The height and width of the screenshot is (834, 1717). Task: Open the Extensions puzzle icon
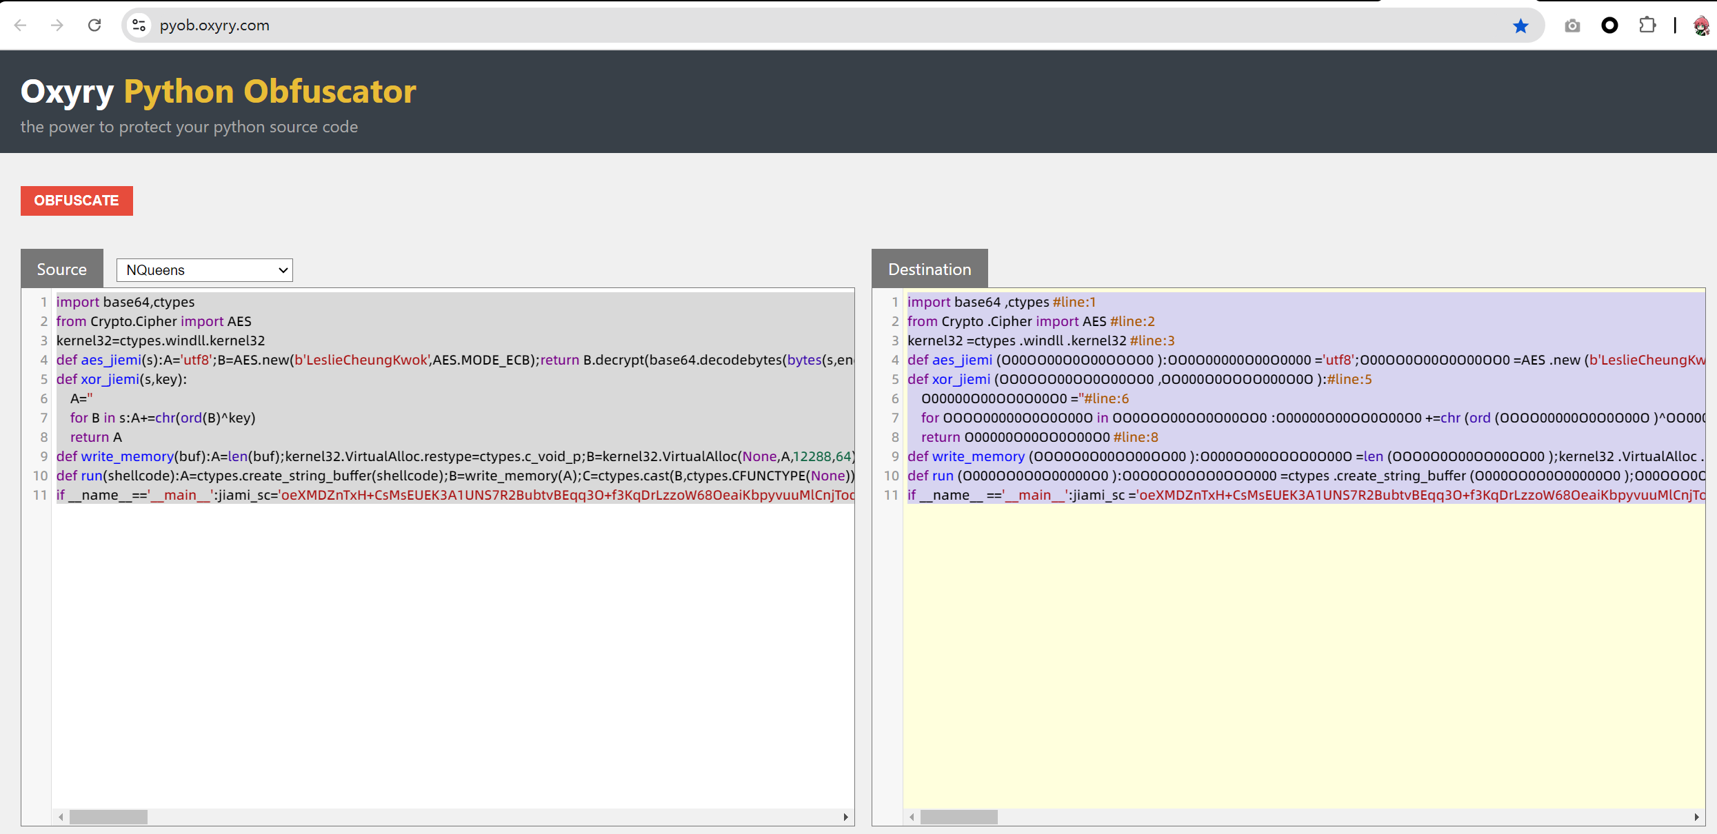pos(1647,26)
